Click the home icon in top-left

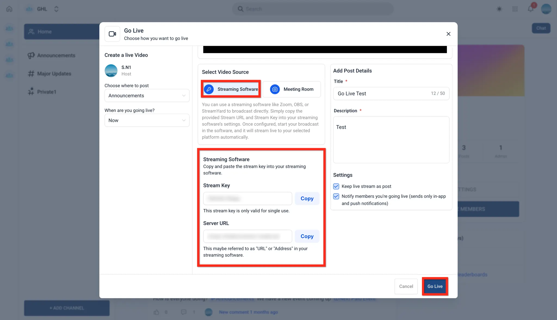9,9
